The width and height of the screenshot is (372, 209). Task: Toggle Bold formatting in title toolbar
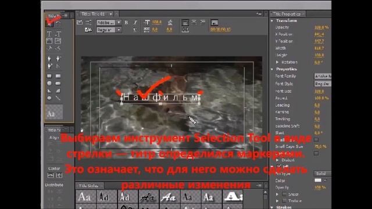point(126,23)
